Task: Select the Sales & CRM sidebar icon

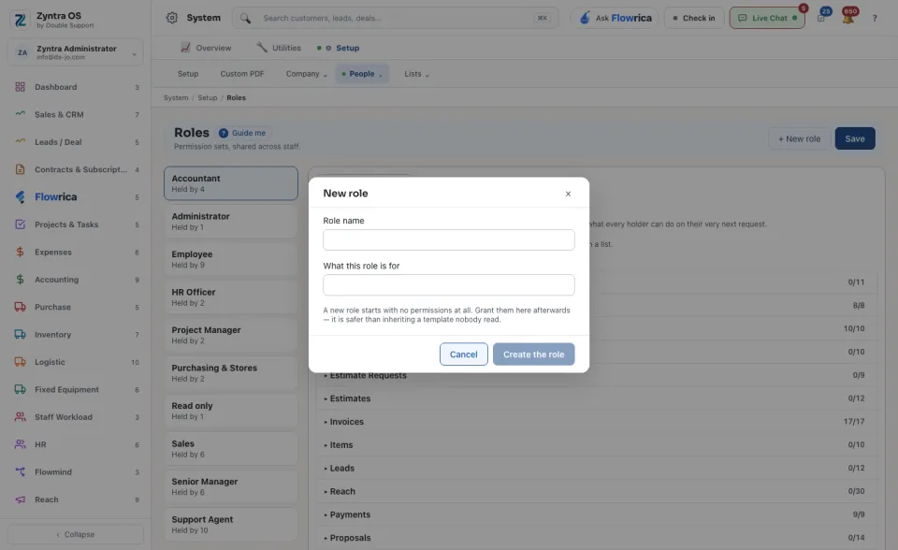Action: [20, 114]
